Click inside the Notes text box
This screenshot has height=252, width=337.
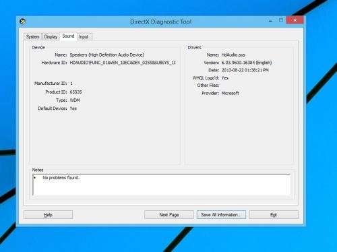click(161, 185)
